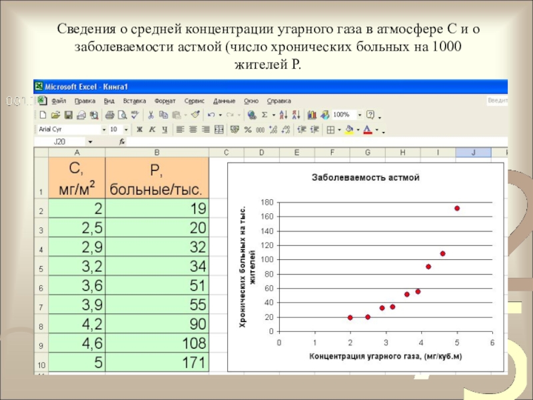Open the Fill Color dropdown arrow

(358, 130)
